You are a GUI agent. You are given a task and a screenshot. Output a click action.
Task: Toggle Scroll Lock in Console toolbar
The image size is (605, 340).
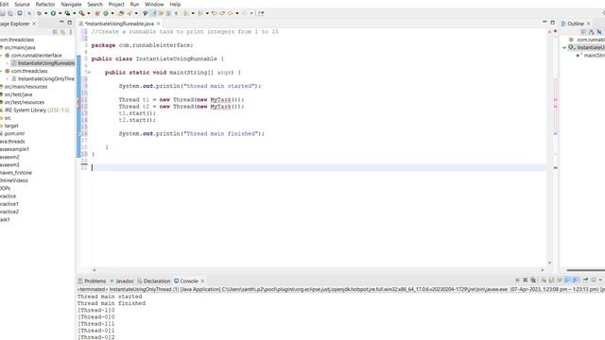coord(551,280)
